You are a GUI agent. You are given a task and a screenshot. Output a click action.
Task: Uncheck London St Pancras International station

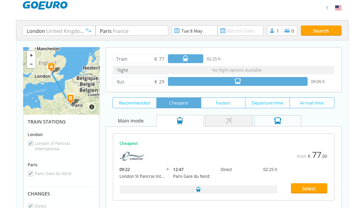click(x=31, y=144)
